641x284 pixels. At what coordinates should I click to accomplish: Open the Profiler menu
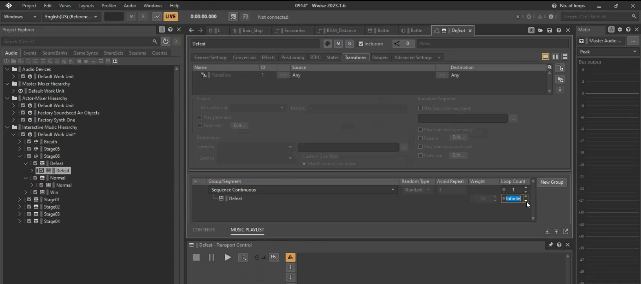coord(109,6)
